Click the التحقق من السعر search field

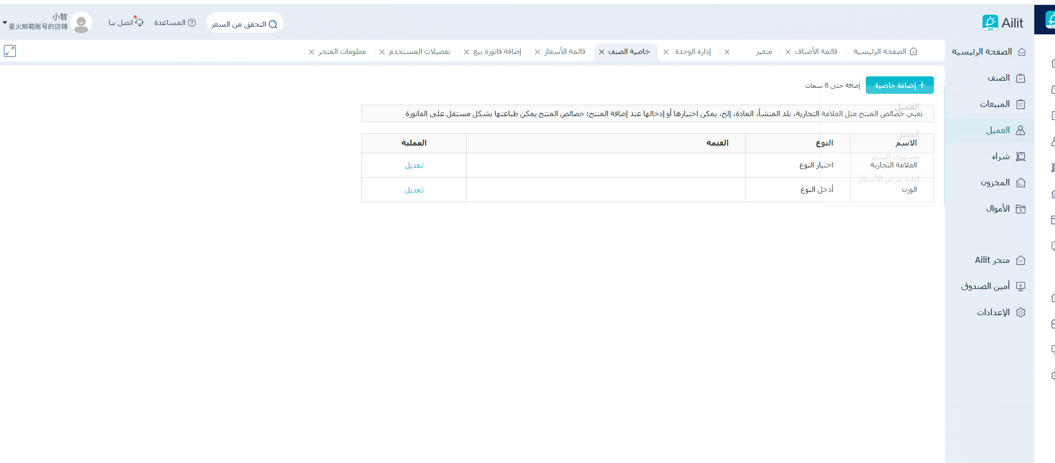pos(244,24)
